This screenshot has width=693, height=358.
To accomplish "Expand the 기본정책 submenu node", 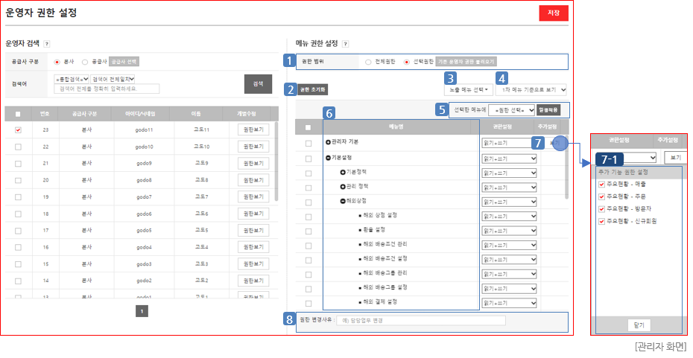I will click(343, 172).
